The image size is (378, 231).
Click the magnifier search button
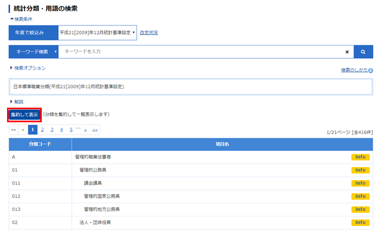click(363, 52)
